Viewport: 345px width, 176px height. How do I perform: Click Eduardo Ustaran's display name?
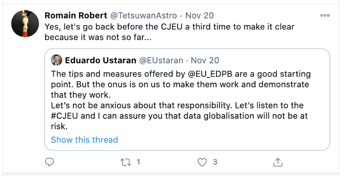click(100, 60)
